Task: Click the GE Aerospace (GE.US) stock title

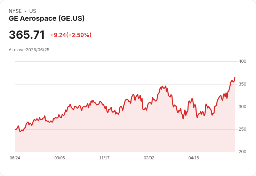Action: coord(47,18)
